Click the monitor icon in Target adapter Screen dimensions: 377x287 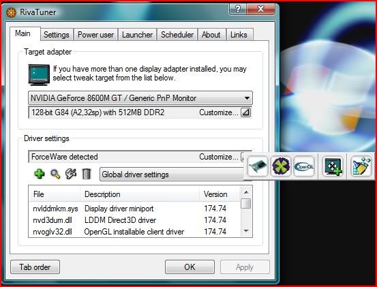coord(39,75)
